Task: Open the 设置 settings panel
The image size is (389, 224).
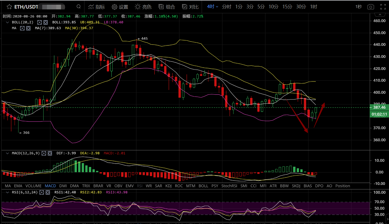Action: coord(120,7)
